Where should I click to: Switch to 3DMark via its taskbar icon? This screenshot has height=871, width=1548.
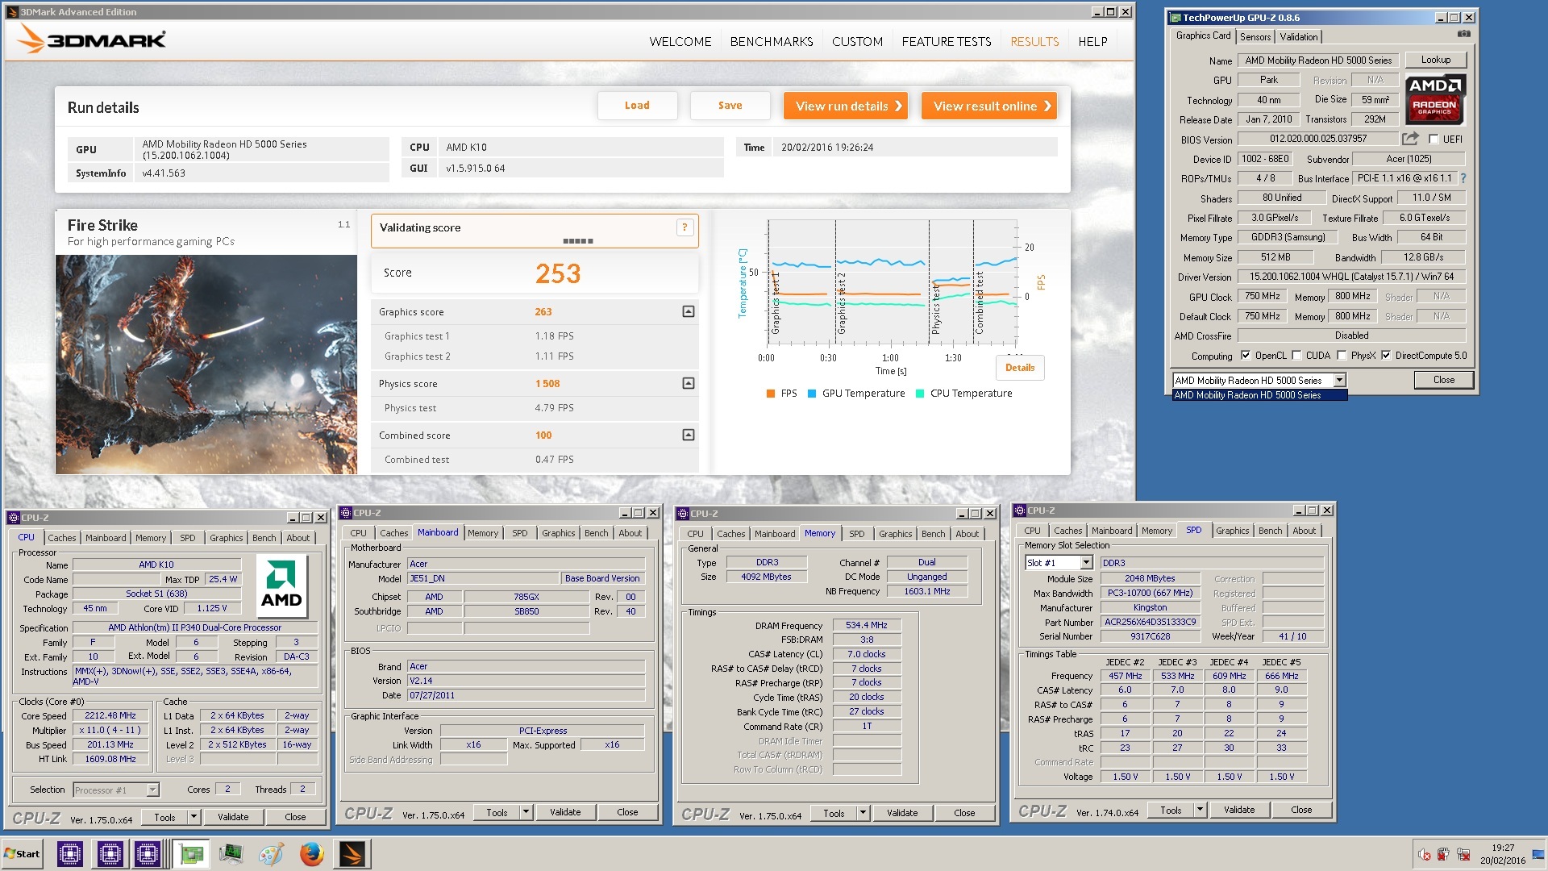352,853
